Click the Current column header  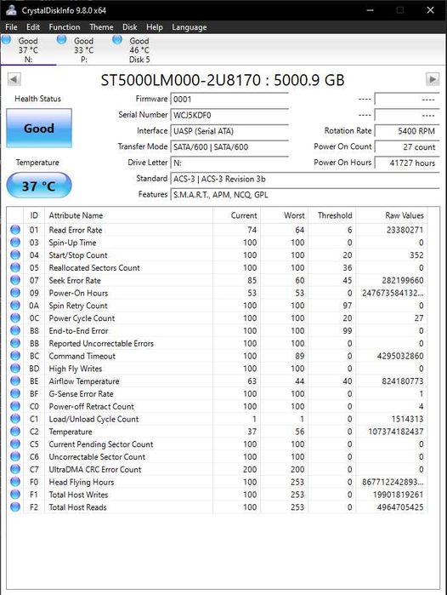click(236, 215)
